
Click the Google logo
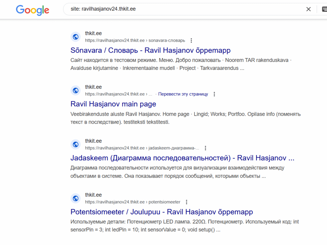point(33,10)
